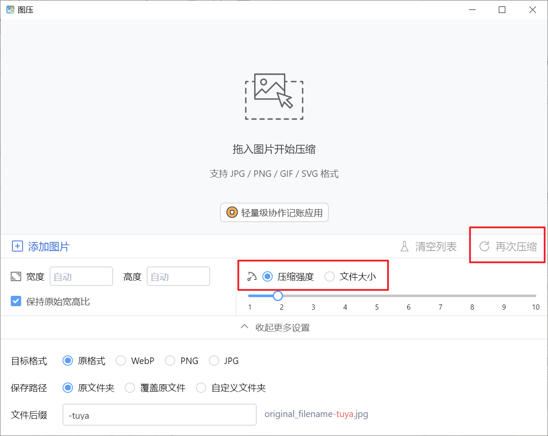Select 原文件夹 as save path
Viewport: 548px width, 436px height.
(68, 388)
